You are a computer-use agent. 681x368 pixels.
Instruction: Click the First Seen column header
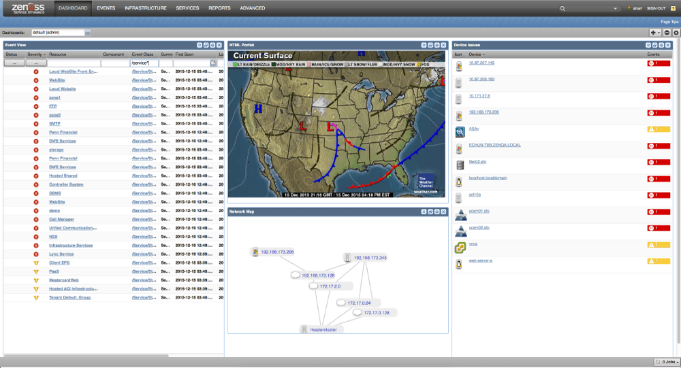pos(185,54)
